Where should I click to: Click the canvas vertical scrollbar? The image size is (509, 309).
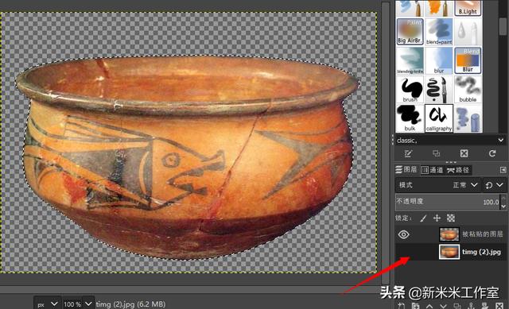[385, 143]
